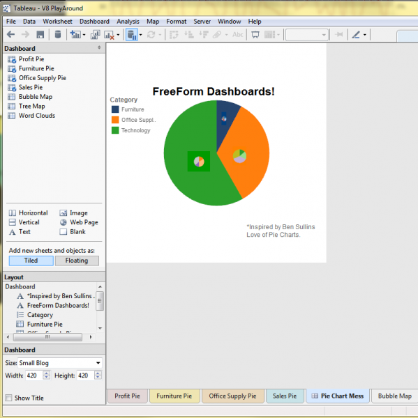Image resolution: width=418 pixels, height=418 pixels.
Task: Click the Technology green color swatch
Action: 115,130
